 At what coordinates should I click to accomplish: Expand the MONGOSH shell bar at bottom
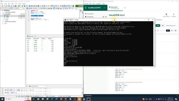(x=131, y=96)
